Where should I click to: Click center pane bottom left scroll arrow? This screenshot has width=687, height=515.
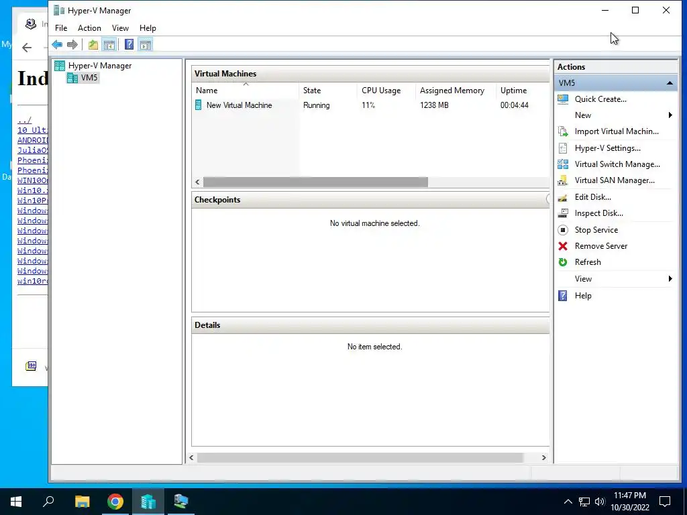pos(191,457)
